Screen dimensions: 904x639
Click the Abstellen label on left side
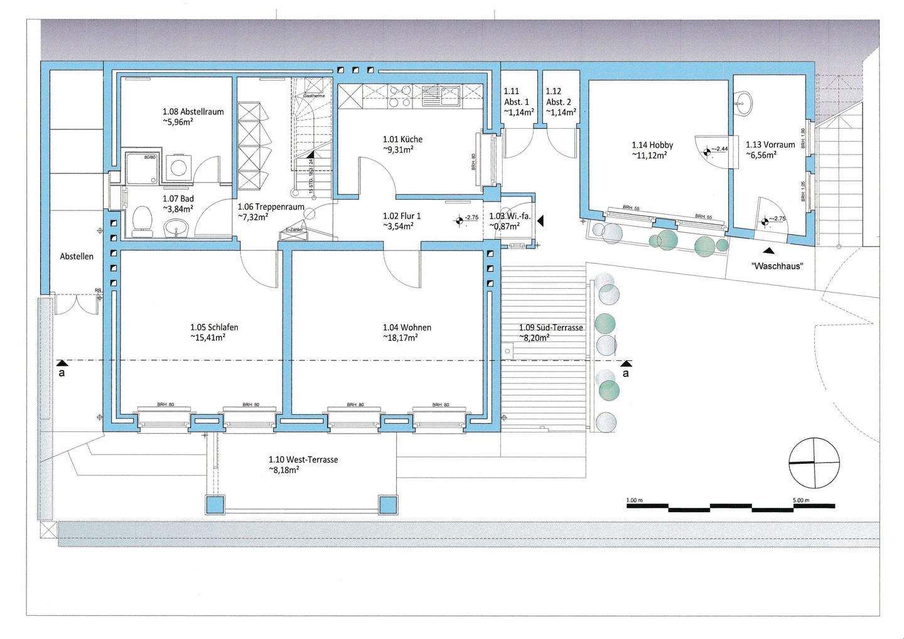tap(77, 256)
